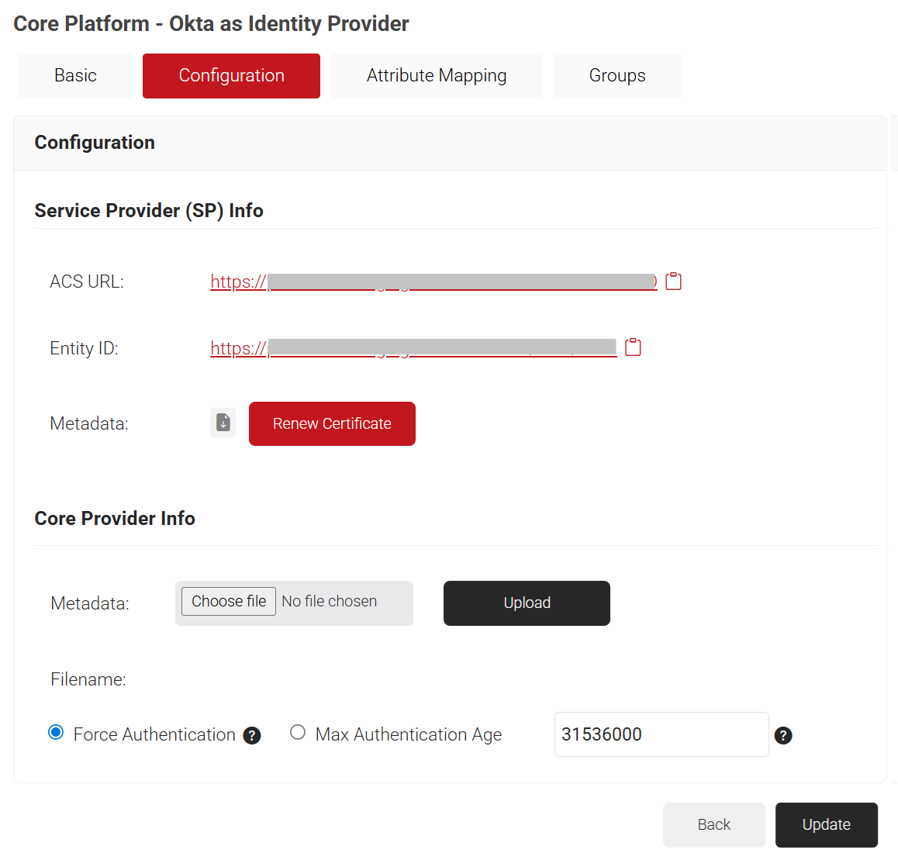This screenshot has height=860, width=898.
Task: Open the Attribute Mapping tab
Action: (x=436, y=76)
